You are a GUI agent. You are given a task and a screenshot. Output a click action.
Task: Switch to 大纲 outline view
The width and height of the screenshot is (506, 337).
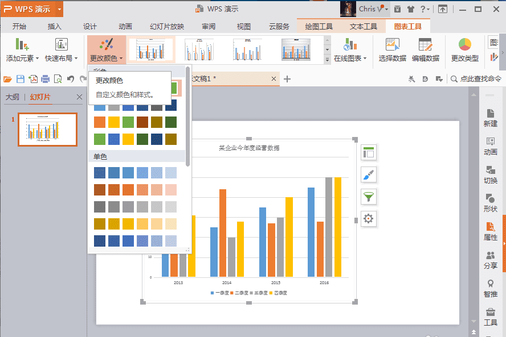(13, 97)
